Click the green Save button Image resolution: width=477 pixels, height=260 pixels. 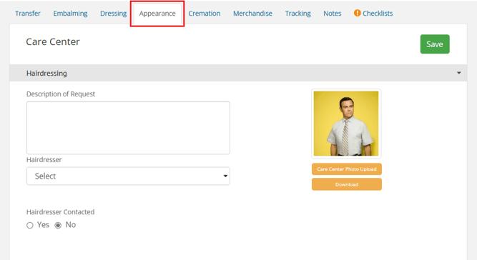tap(435, 44)
